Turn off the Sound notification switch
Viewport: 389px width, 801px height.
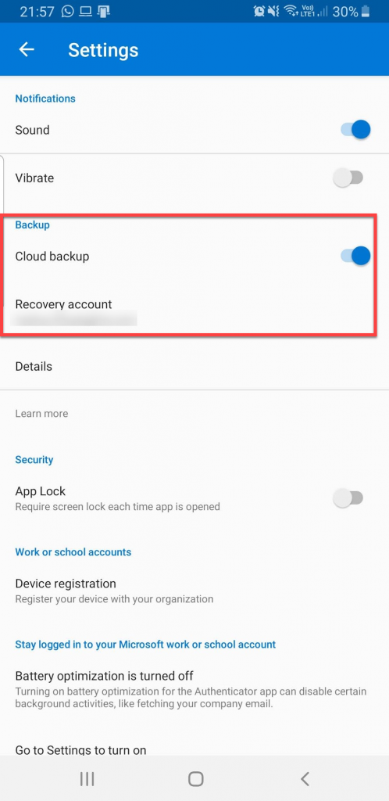pyautogui.click(x=355, y=130)
